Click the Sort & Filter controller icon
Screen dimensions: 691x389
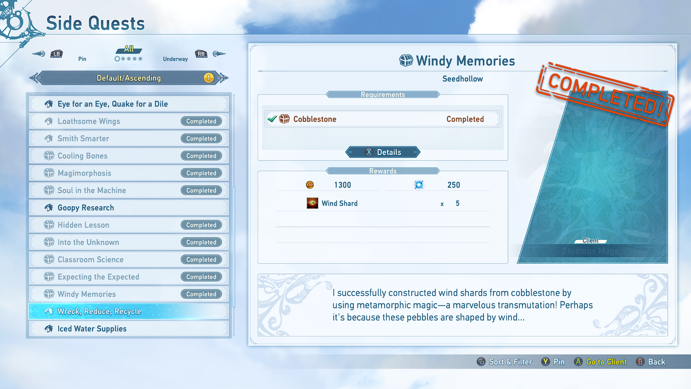(x=481, y=362)
